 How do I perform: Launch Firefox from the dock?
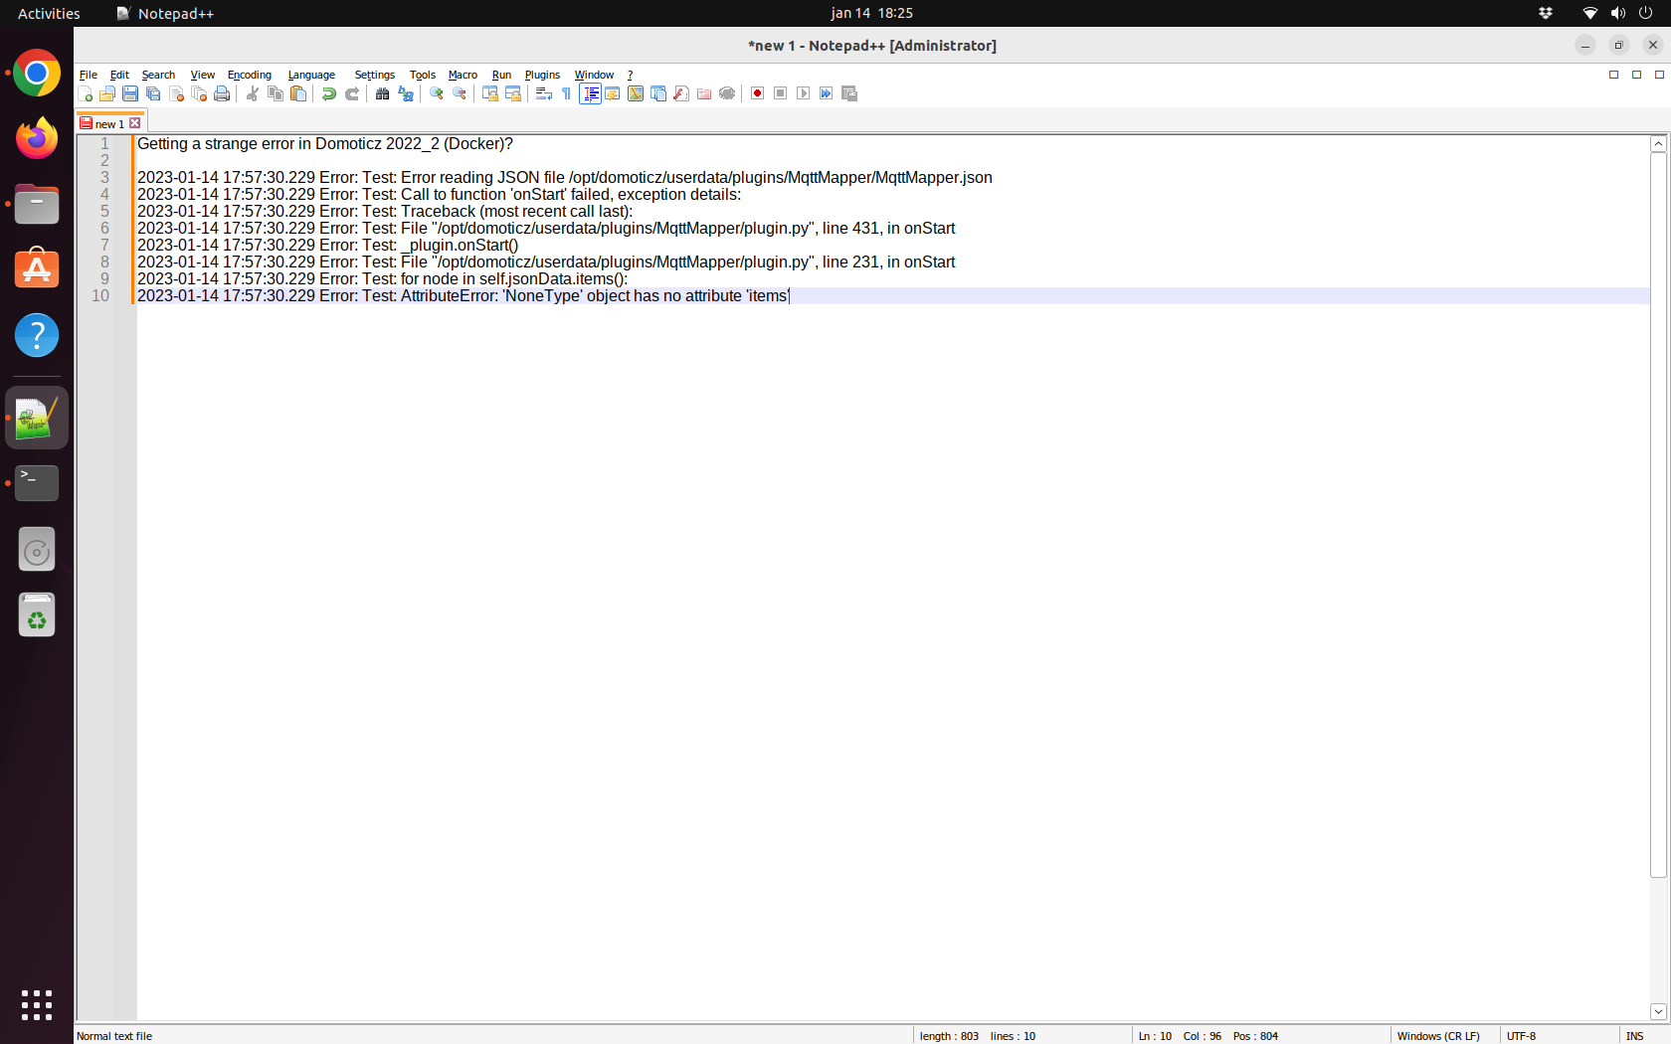click(37, 138)
